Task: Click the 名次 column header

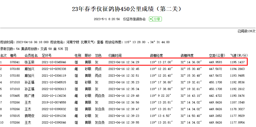Action: pos(3,55)
